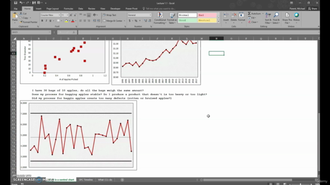Toggle Bold formatting
Image resolution: width=330 pixels, height=185 pixels.
click(x=42, y=21)
